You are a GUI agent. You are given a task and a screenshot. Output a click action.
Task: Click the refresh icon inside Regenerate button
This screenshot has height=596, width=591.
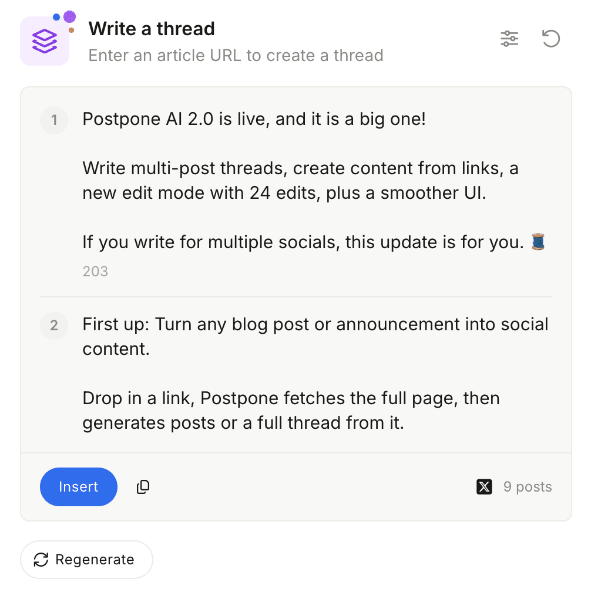(x=40, y=560)
